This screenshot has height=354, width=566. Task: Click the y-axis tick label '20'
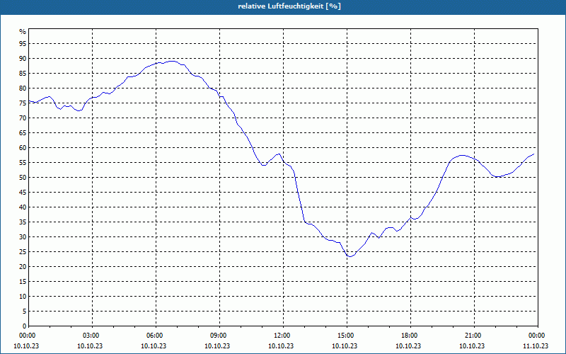[23, 267]
